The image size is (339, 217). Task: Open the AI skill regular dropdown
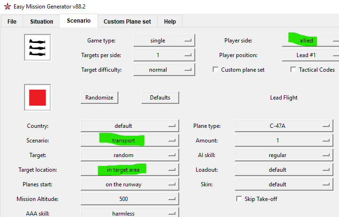(x=284, y=155)
